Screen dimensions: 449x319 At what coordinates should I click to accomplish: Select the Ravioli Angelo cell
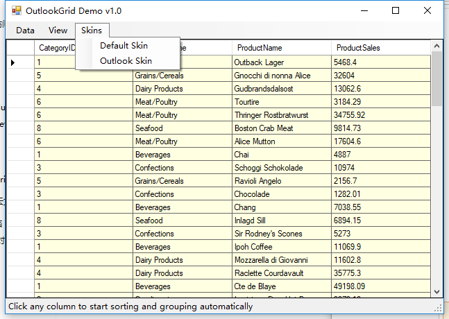pyautogui.click(x=282, y=180)
